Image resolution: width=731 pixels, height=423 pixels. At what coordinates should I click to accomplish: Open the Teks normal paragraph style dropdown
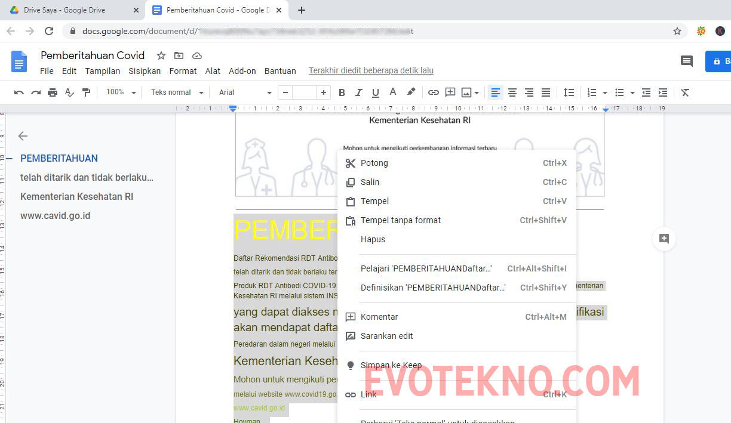pyautogui.click(x=177, y=92)
